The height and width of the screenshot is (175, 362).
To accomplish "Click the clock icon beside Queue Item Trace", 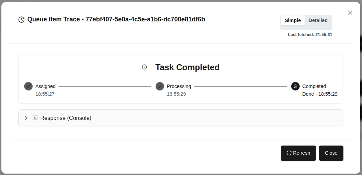I will (21, 20).
